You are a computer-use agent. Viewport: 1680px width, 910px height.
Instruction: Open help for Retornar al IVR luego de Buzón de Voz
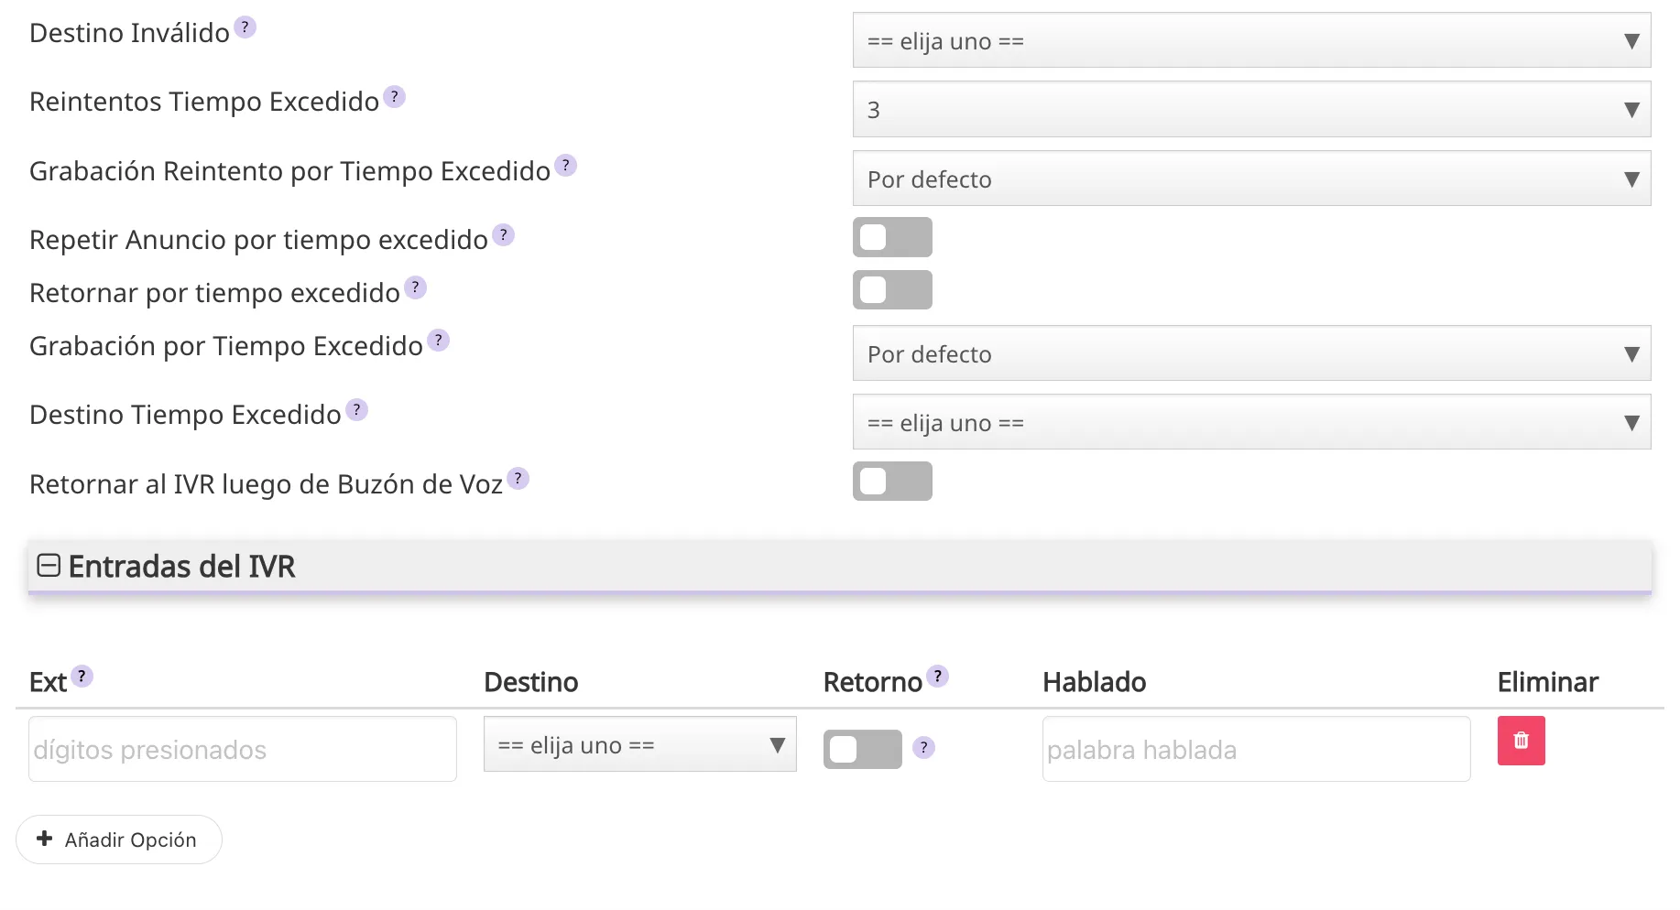pos(518,478)
